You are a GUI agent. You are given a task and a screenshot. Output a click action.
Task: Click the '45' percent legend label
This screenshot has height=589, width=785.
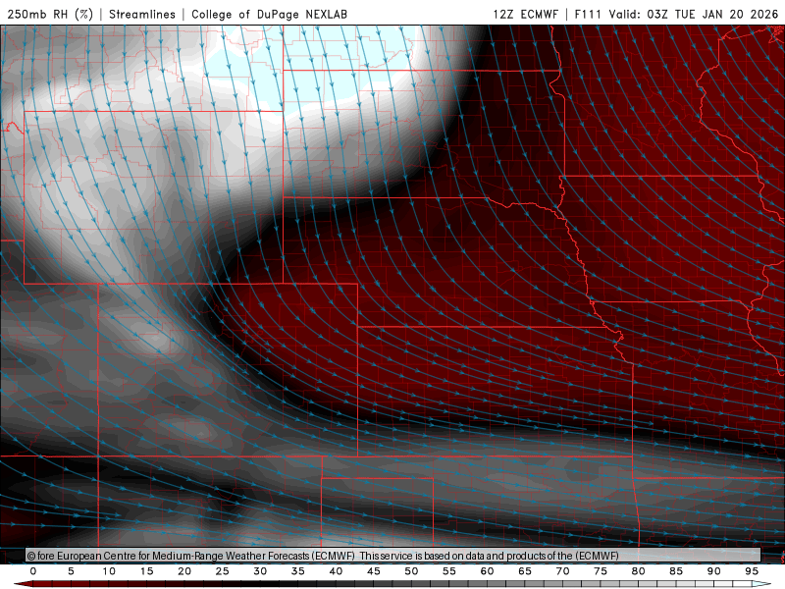(374, 571)
